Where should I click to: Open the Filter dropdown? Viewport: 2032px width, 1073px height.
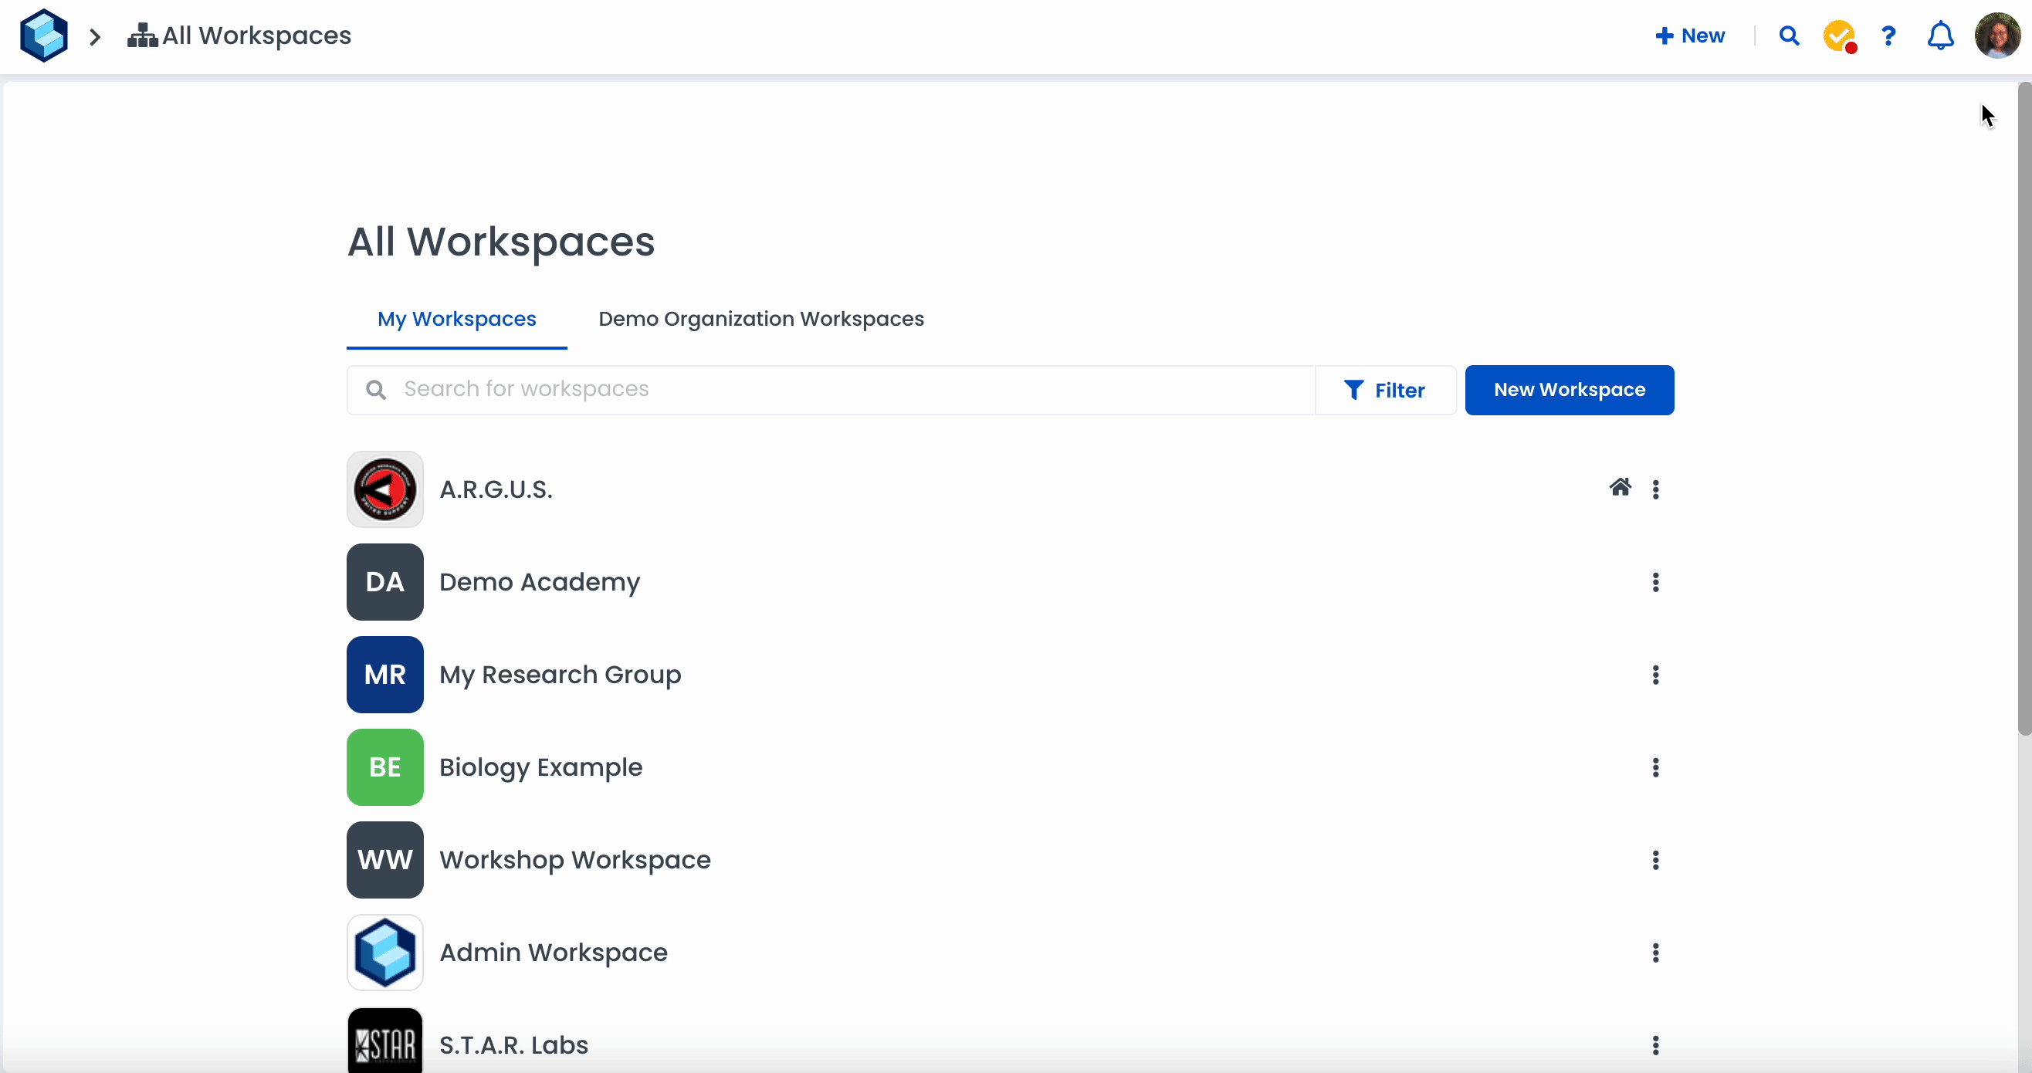(x=1385, y=390)
